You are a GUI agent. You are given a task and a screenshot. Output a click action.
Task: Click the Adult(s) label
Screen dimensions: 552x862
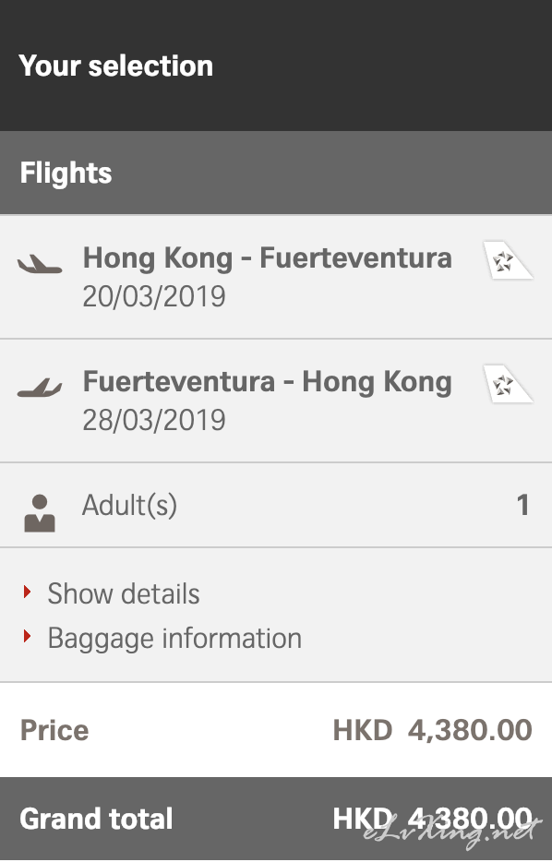130,505
